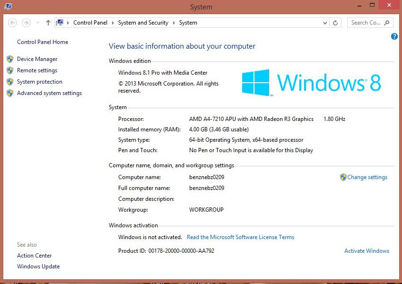
Task: Select System and Security breadcrumb
Action: (143, 23)
